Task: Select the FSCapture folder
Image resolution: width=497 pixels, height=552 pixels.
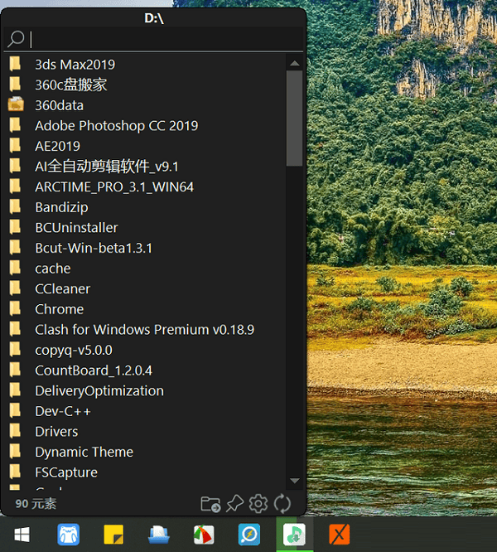Action: (146, 472)
